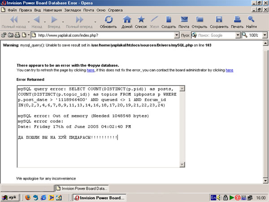The image size is (269, 202).
Task: Open the address bar URL history dropdown
Action: pyautogui.click(x=177, y=35)
